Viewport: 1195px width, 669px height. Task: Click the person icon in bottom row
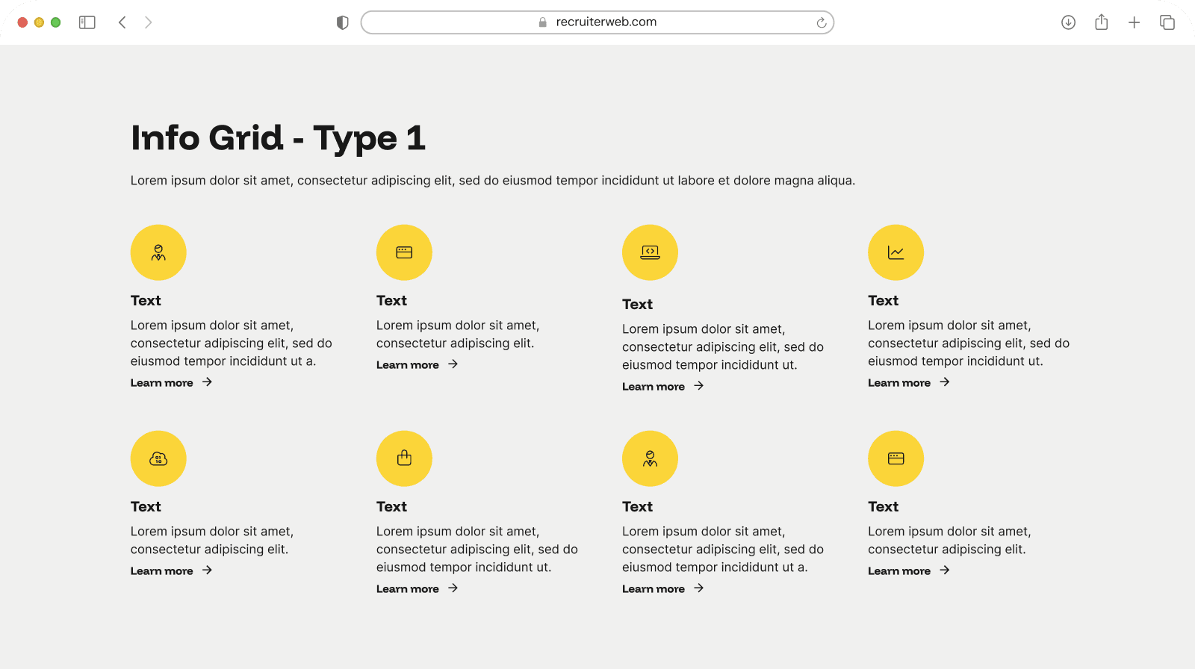pyautogui.click(x=650, y=458)
